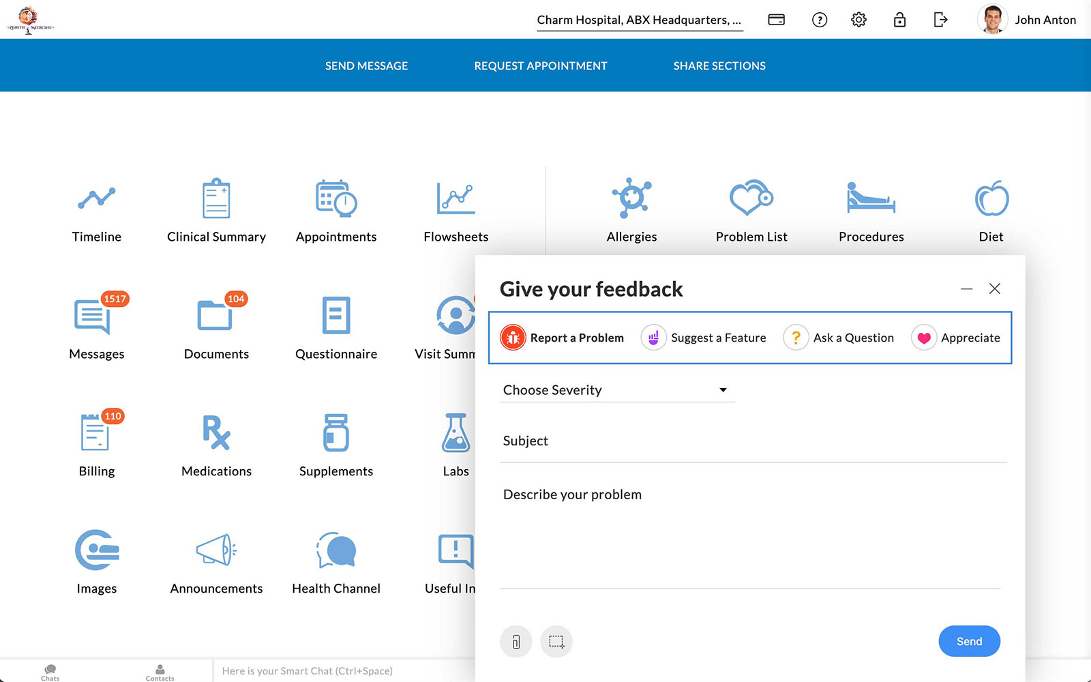Viewport: 1091px width, 682px height.
Task: Click into the Subject input field
Action: tap(753, 441)
